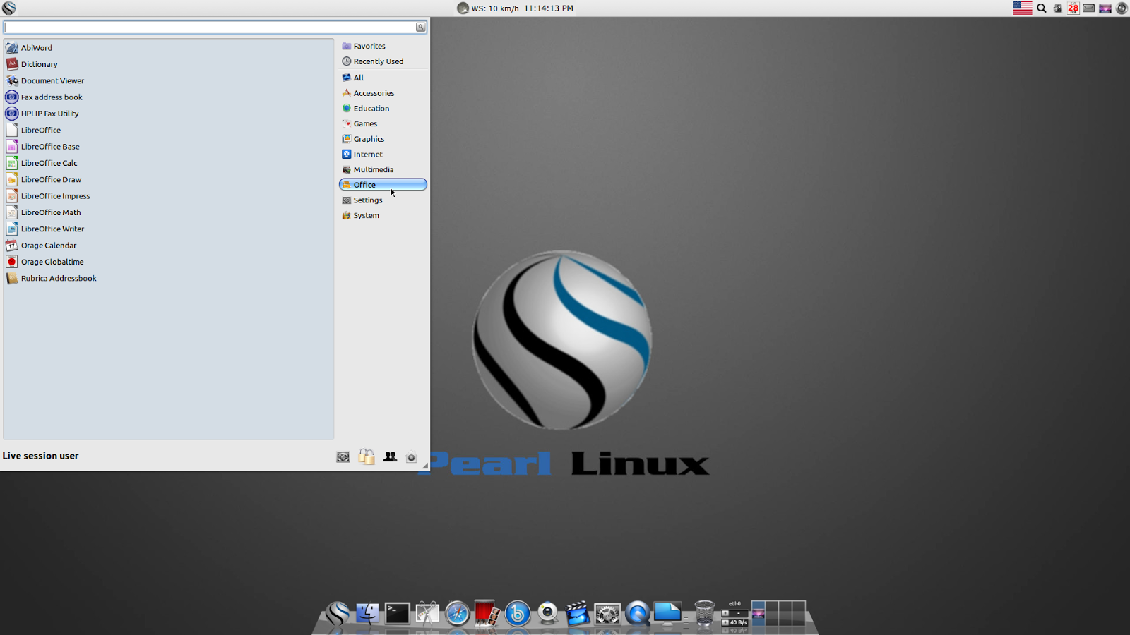Launch Rubrica Addressbook
Screen dimensions: 1130x635
(x=51, y=278)
